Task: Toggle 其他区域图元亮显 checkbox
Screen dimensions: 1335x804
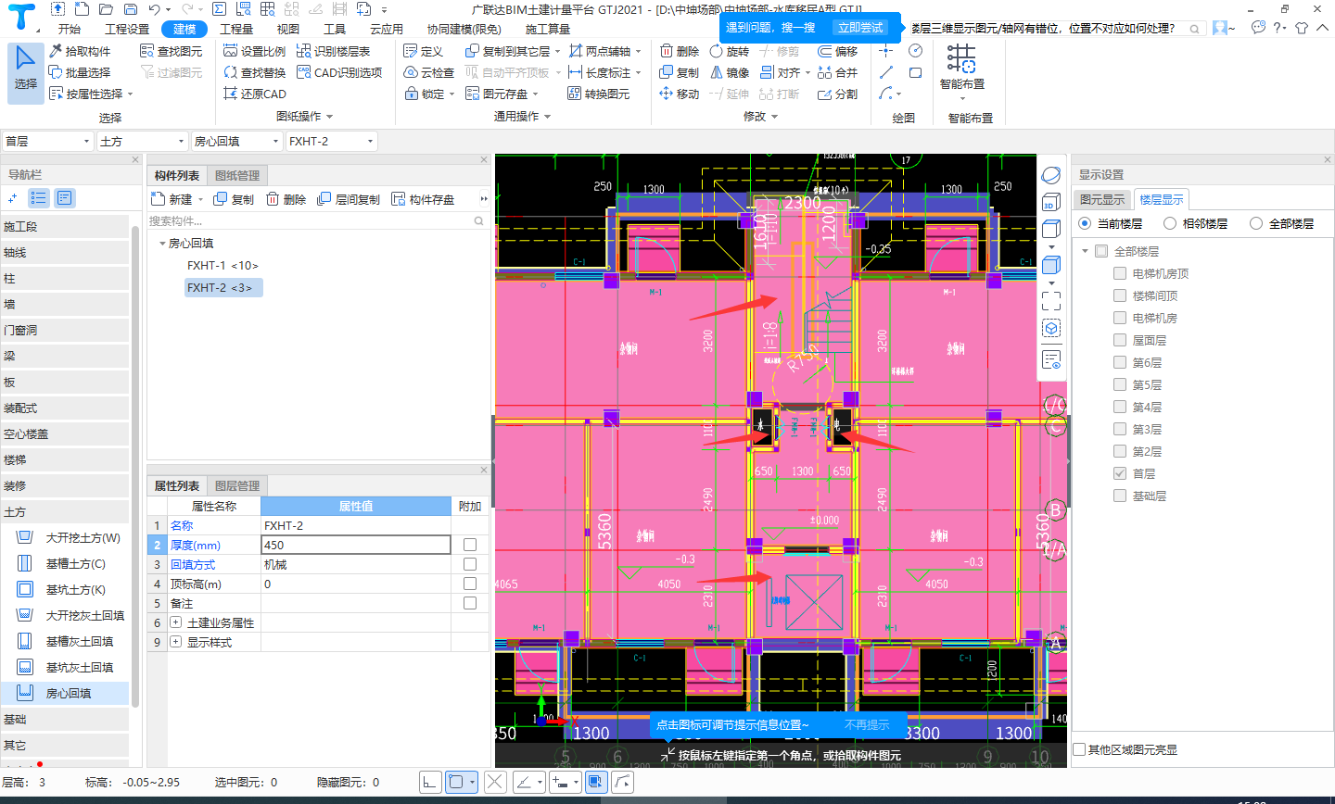Action: 1079,749
